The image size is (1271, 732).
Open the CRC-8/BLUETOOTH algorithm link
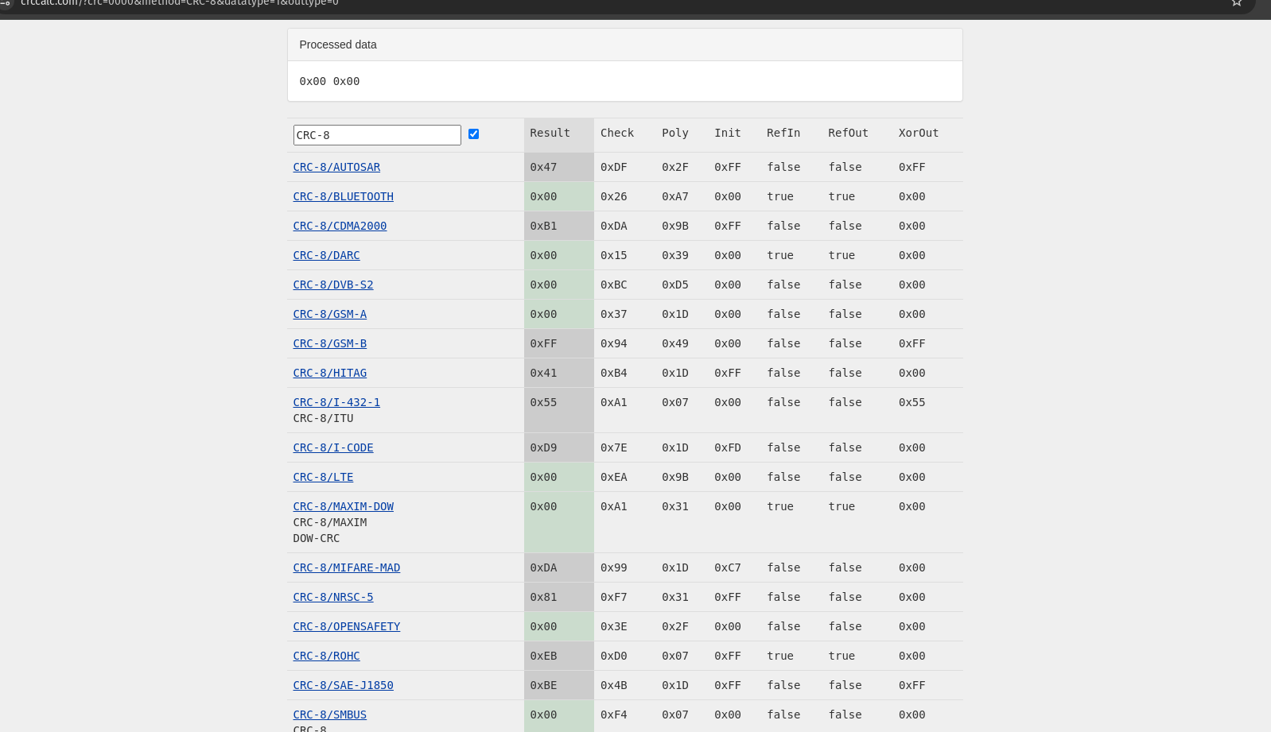click(x=343, y=196)
